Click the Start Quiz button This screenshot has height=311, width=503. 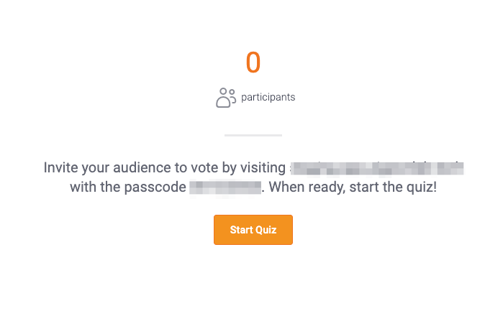(x=253, y=230)
